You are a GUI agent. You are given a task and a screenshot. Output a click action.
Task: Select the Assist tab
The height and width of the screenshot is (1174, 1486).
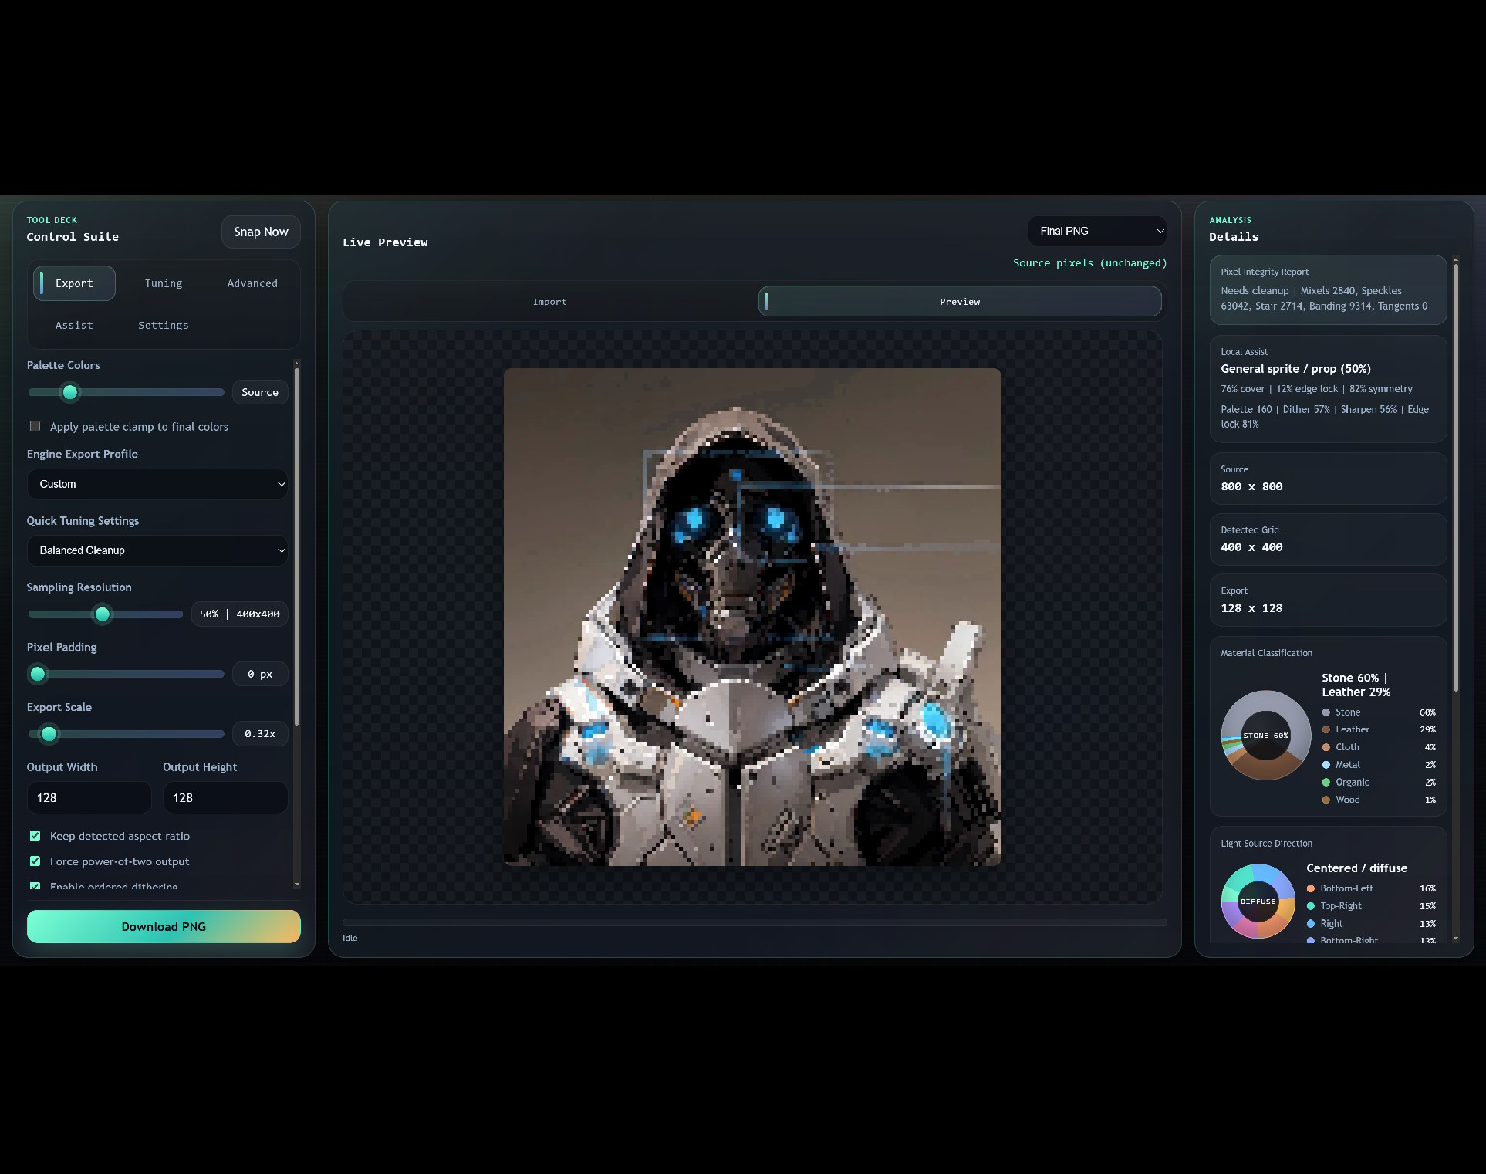74,325
